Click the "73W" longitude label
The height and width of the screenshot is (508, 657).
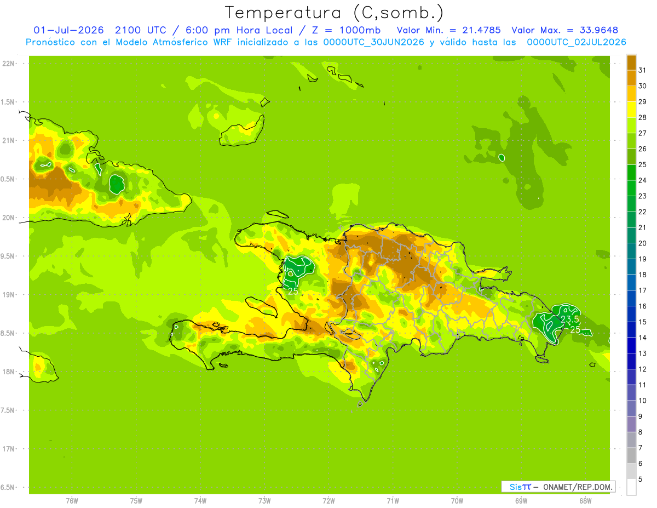click(264, 501)
